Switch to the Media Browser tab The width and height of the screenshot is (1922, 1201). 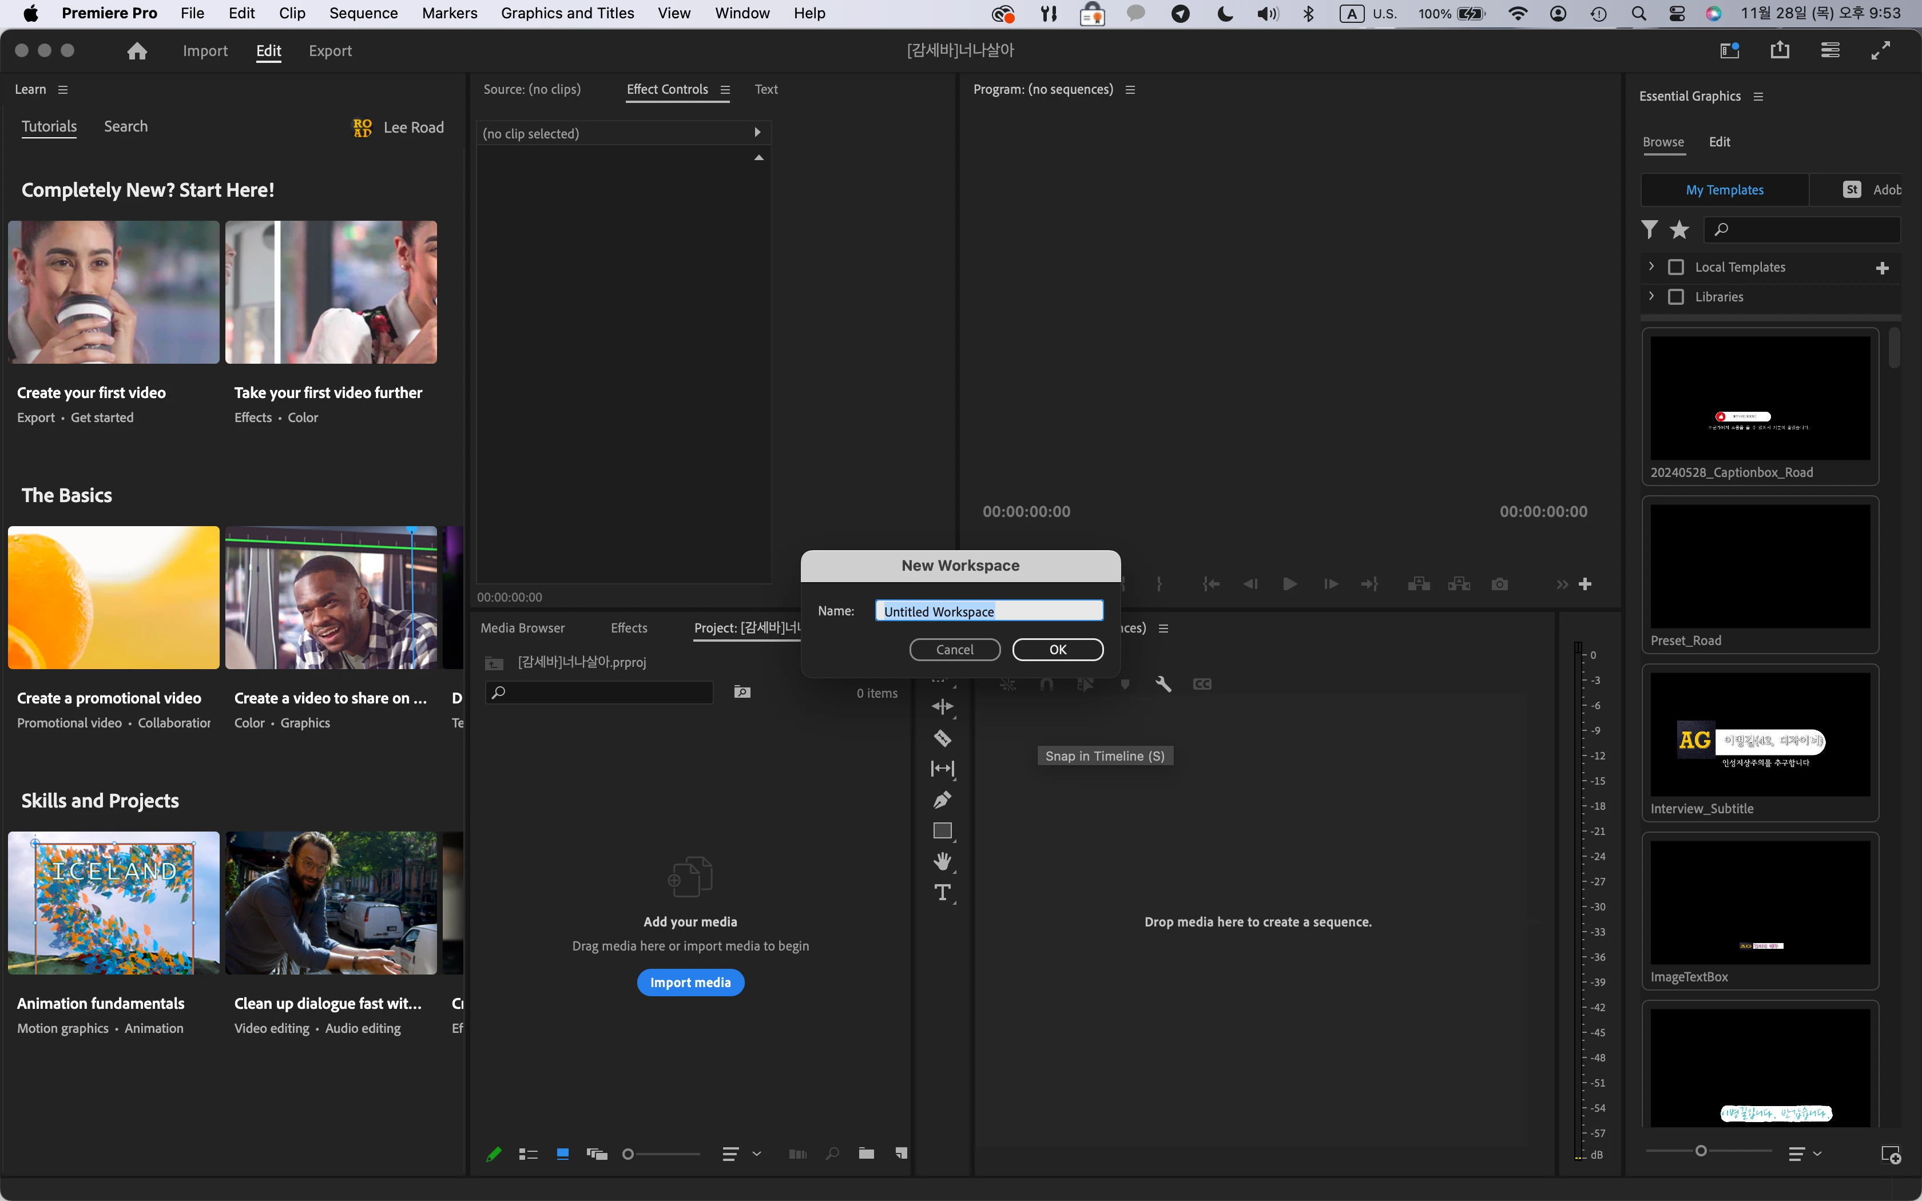pyautogui.click(x=522, y=627)
